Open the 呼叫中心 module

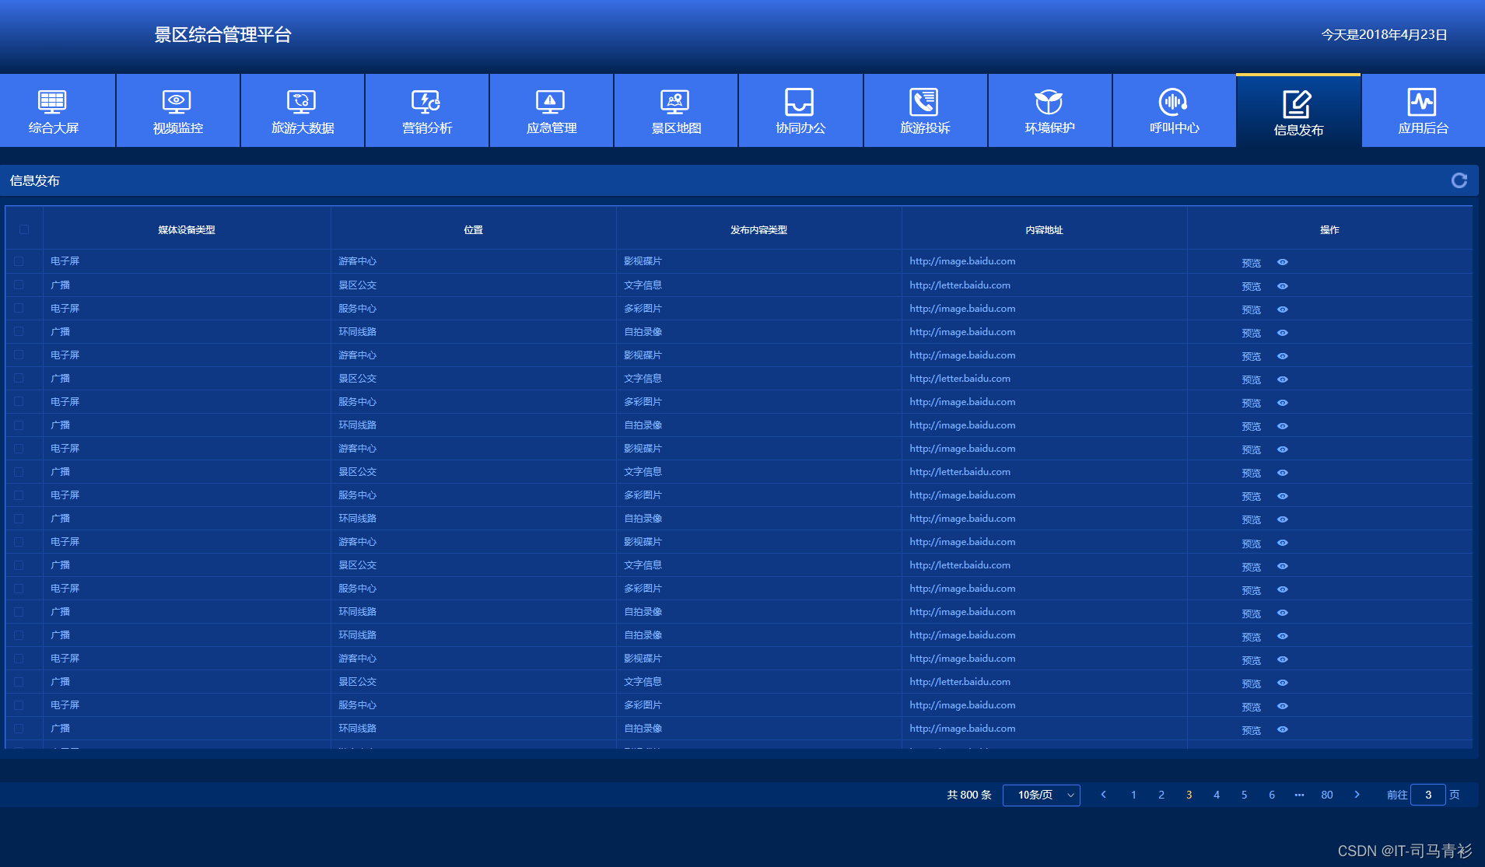coord(1174,110)
